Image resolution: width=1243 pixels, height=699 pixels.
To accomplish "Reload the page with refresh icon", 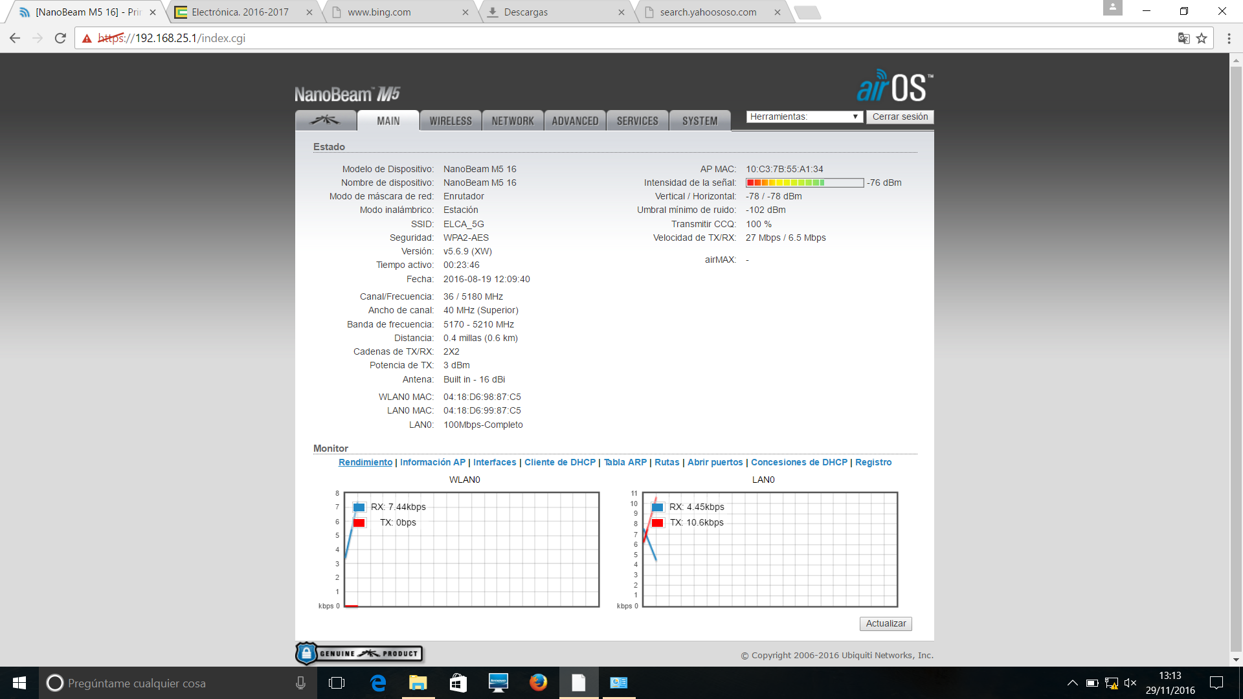I will (x=60, y=38).
